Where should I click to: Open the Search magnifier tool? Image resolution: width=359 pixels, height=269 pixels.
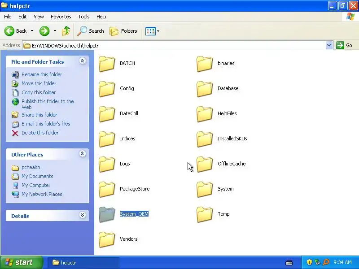(91, 31)
